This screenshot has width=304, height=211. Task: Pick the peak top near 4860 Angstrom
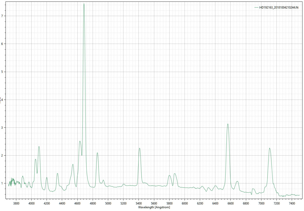97,153
